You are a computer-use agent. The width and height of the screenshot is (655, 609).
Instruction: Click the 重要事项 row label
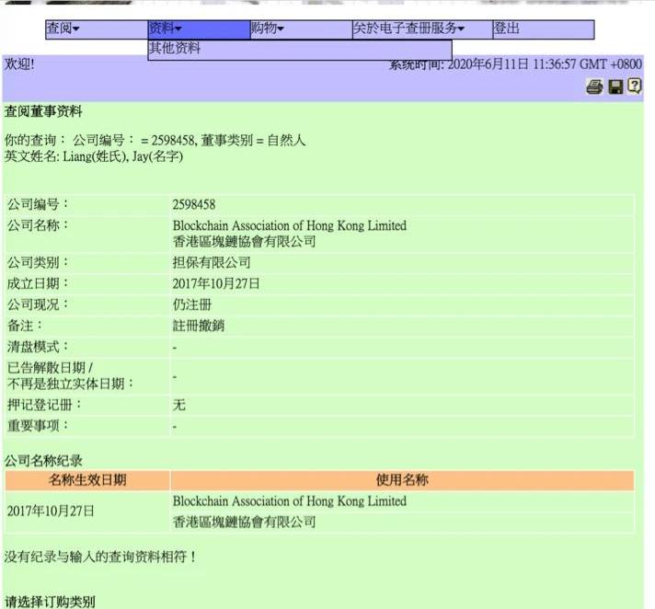click(38, 426)
